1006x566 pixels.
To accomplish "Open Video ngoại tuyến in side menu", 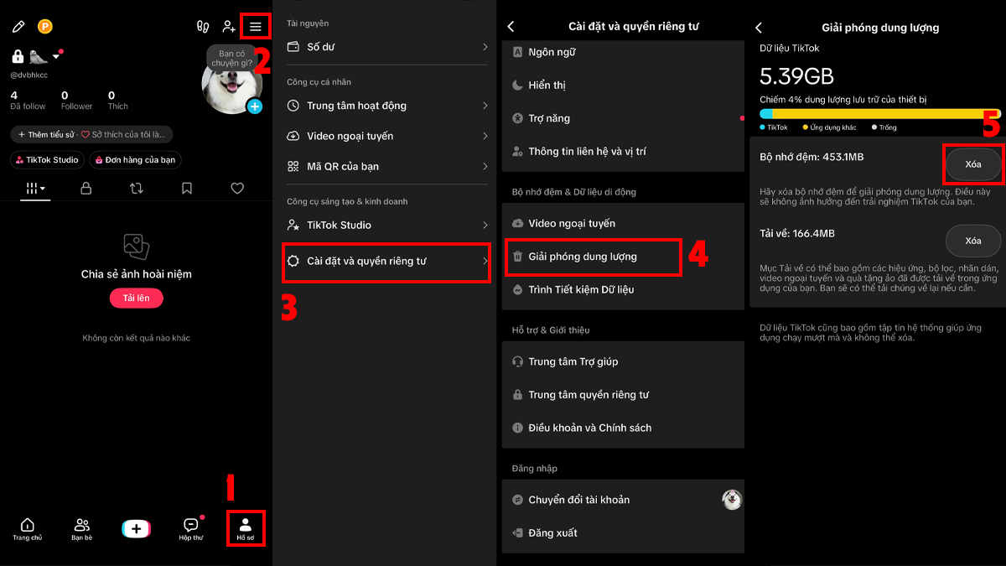I will [387, 136].
